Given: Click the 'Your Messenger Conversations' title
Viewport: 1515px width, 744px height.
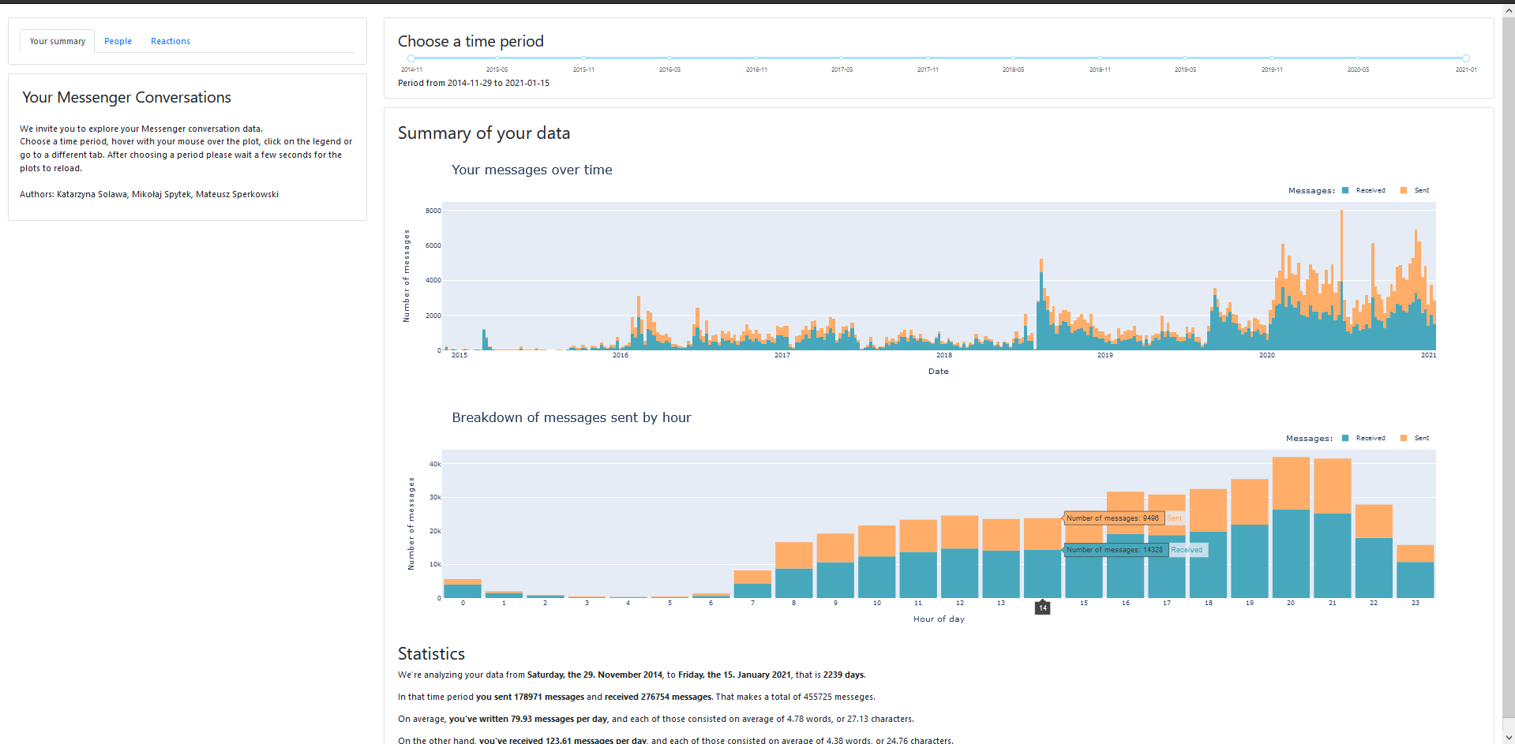Looking at the screenshot, I should click(x=126, y=97).
